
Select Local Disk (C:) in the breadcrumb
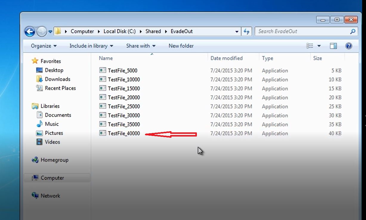(119, 31)
